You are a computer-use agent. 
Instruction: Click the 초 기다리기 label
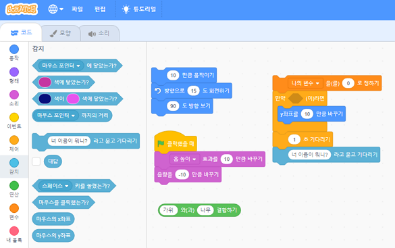pyautogui.click(x=317, y=139)
